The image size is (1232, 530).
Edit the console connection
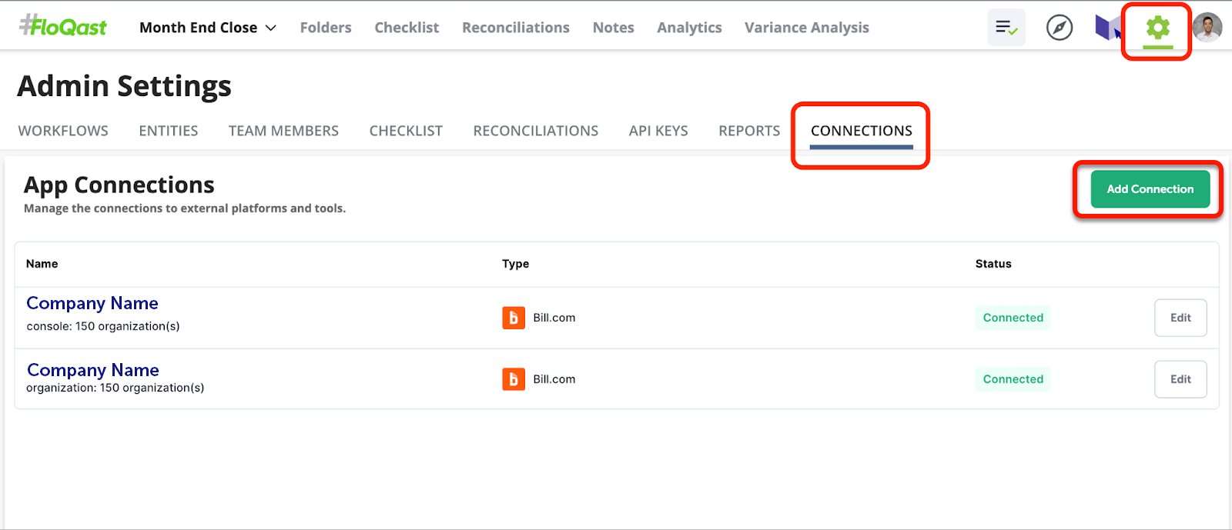click(x=1180, y=318)
